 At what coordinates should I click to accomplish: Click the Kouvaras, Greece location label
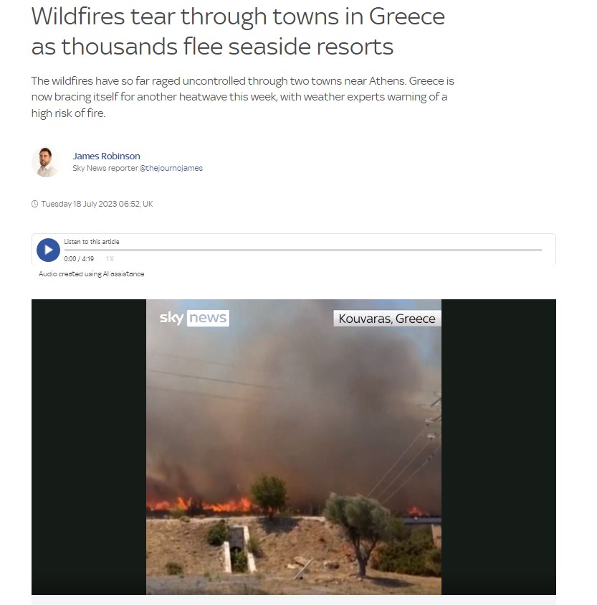(387, 319)
